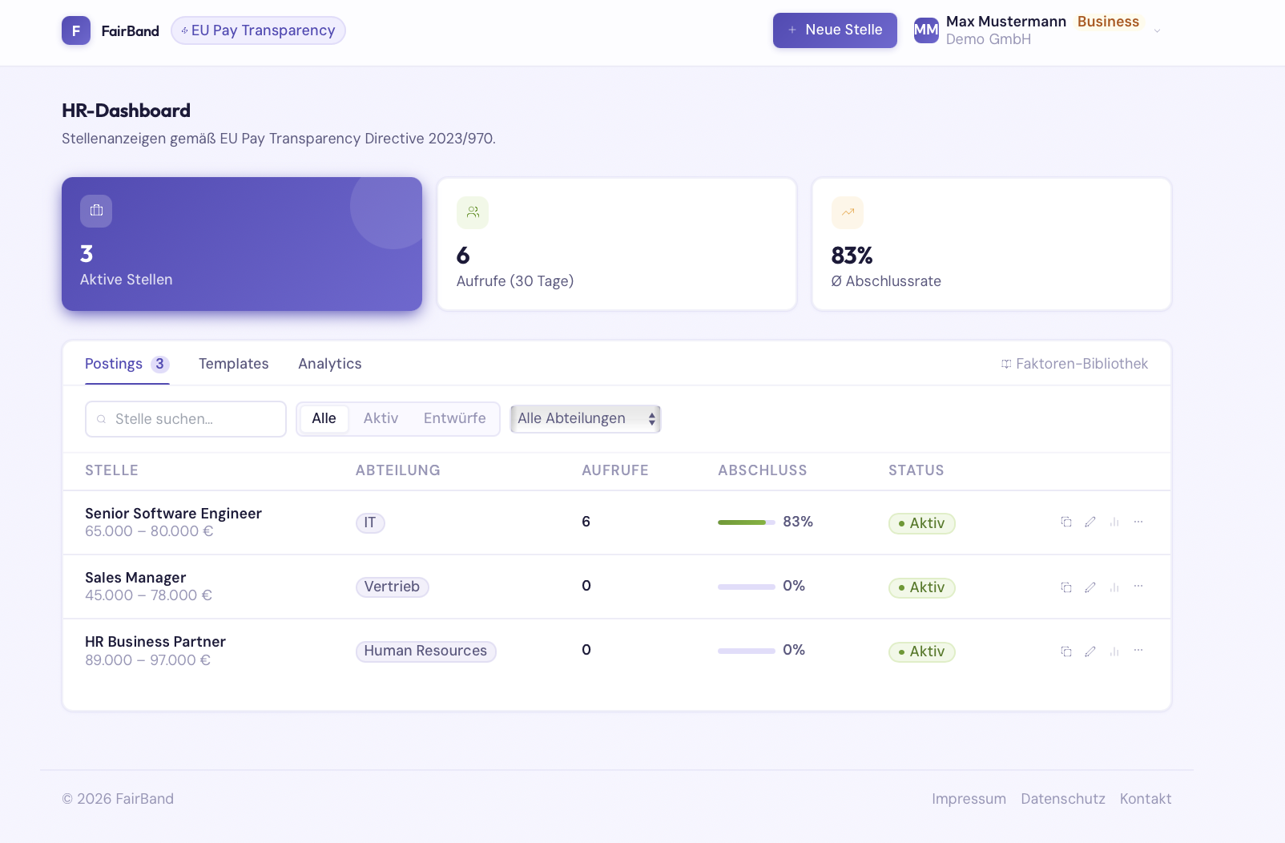Click the AUFRUFE column header
The width and height of the screenshot is (1285, 843).
(615, 470)
